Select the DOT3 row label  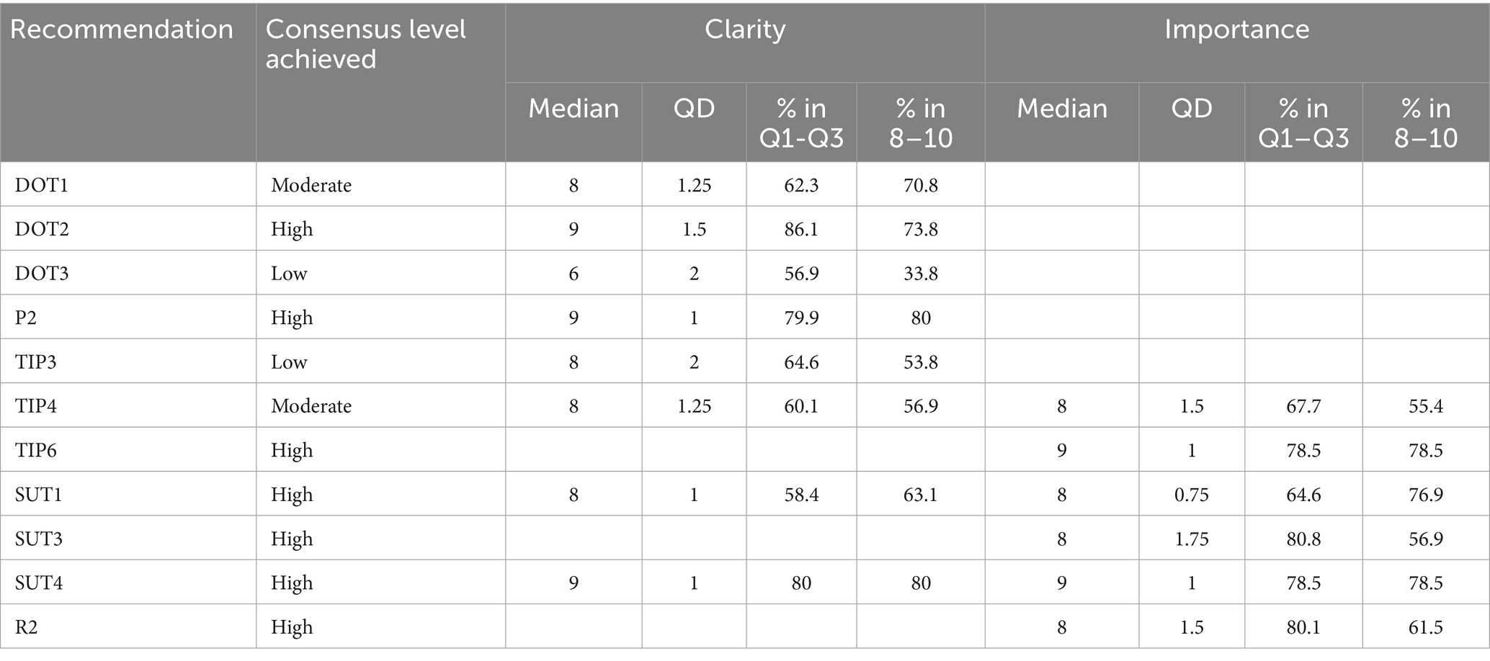(x=42, y=274)
